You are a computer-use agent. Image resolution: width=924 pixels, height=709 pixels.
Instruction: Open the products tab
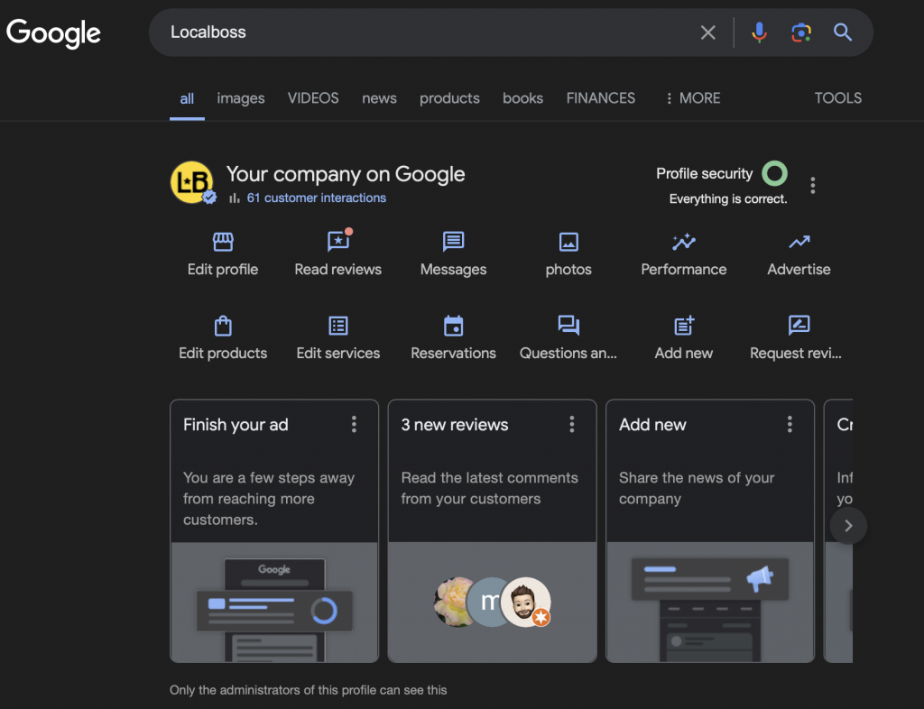click(x=449, y=98)
